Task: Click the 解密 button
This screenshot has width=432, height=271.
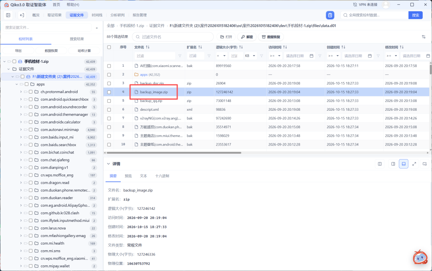Action: [x=247, y=37]
